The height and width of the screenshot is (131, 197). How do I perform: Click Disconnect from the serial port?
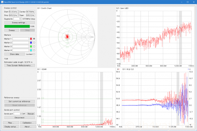pyautogui.click(x=19, y=118)
